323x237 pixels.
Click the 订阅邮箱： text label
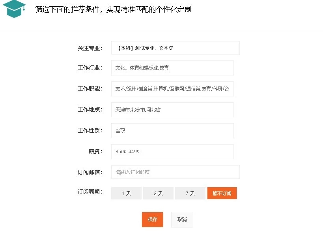[x=90, y=172]
